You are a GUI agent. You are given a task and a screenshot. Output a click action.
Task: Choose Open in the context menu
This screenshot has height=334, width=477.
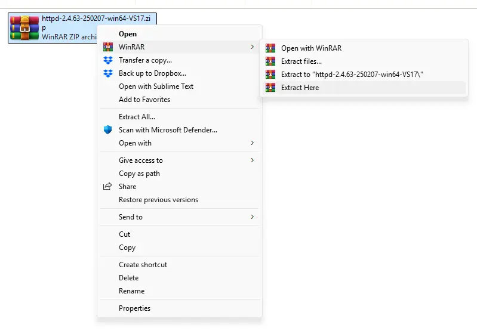point(180,34)
